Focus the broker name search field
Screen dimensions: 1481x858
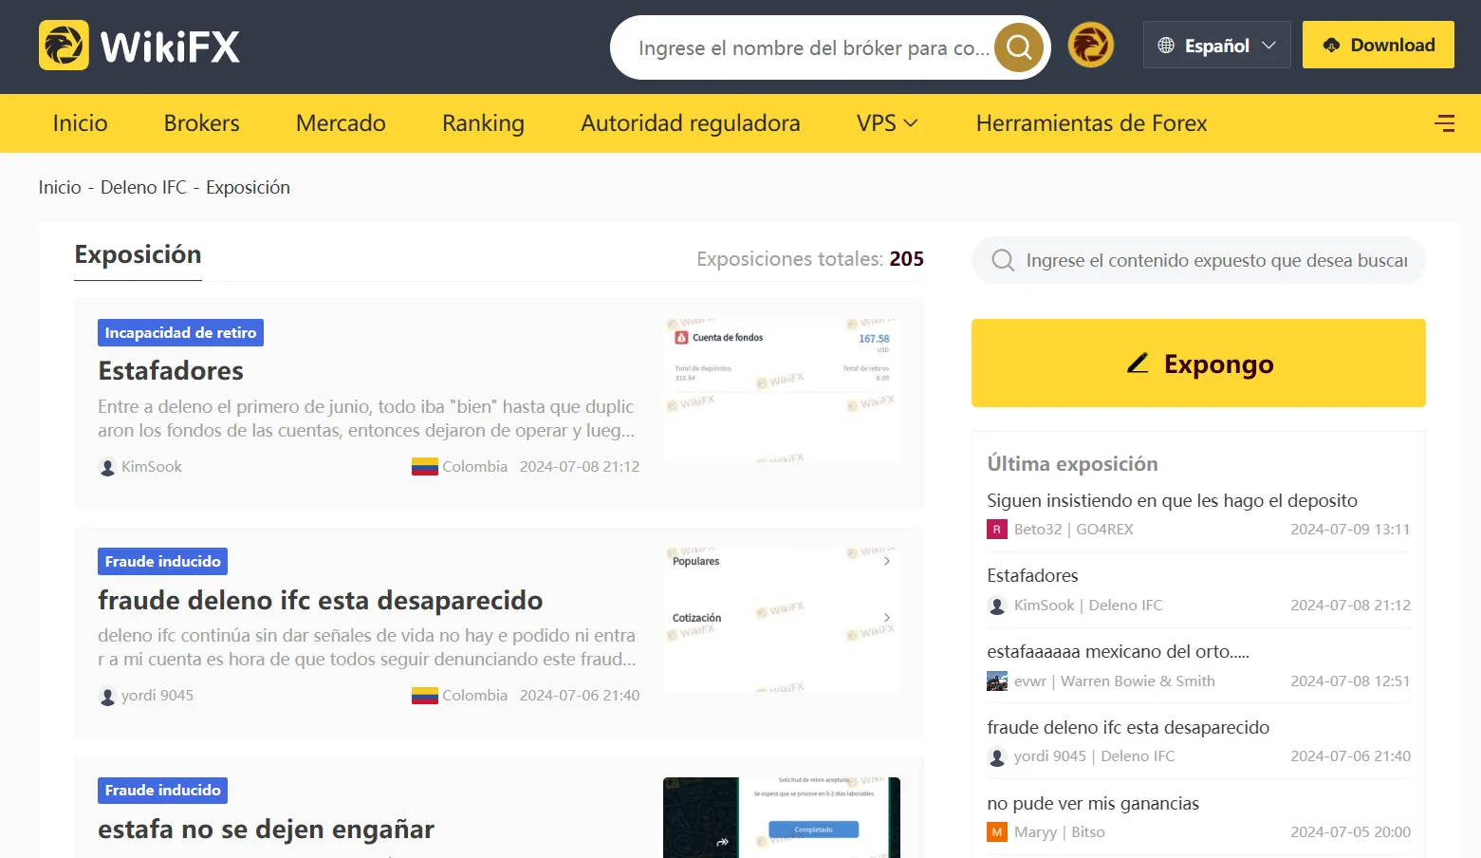(x=814, y=47)
